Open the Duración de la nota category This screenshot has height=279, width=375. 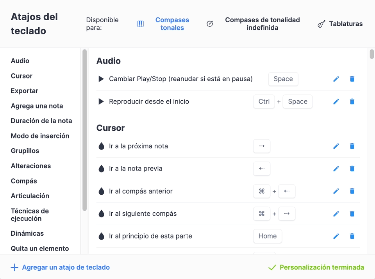(x=41, y=121)
